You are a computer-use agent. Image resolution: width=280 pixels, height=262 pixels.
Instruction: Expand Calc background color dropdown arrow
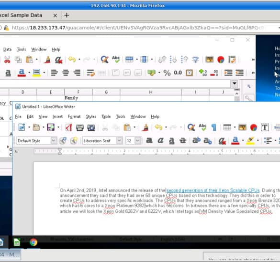click(x=44, y=73)
